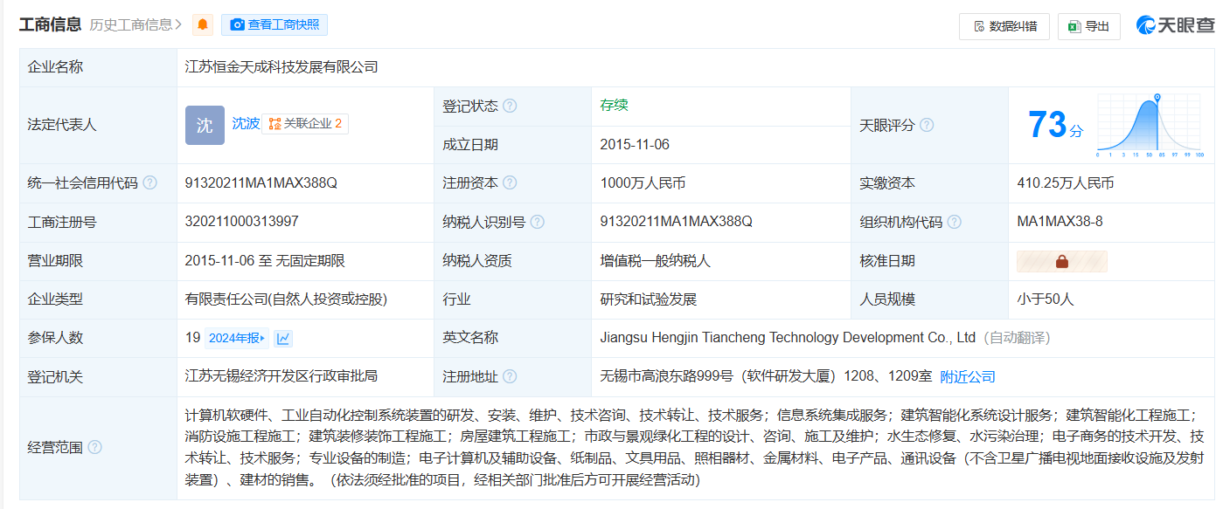Click the 英文名称 label cell

click(x=513, y=338)
